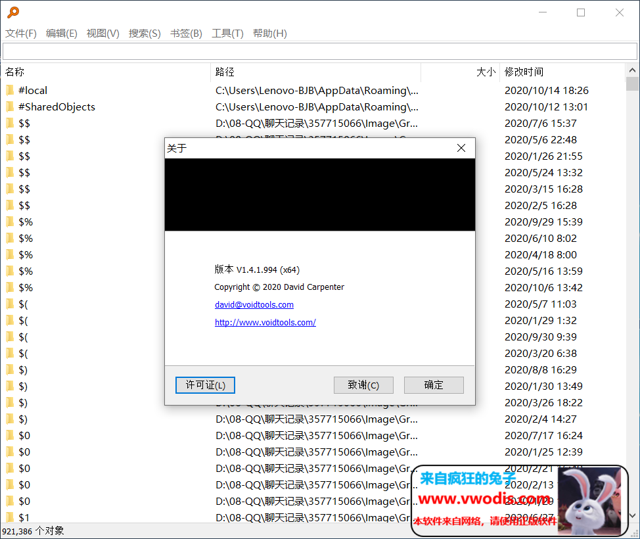Image resolution: width=640 pixels, height=539 pixels.
Task: Open the david@voidtools.com email link
Action: point(254,304)
